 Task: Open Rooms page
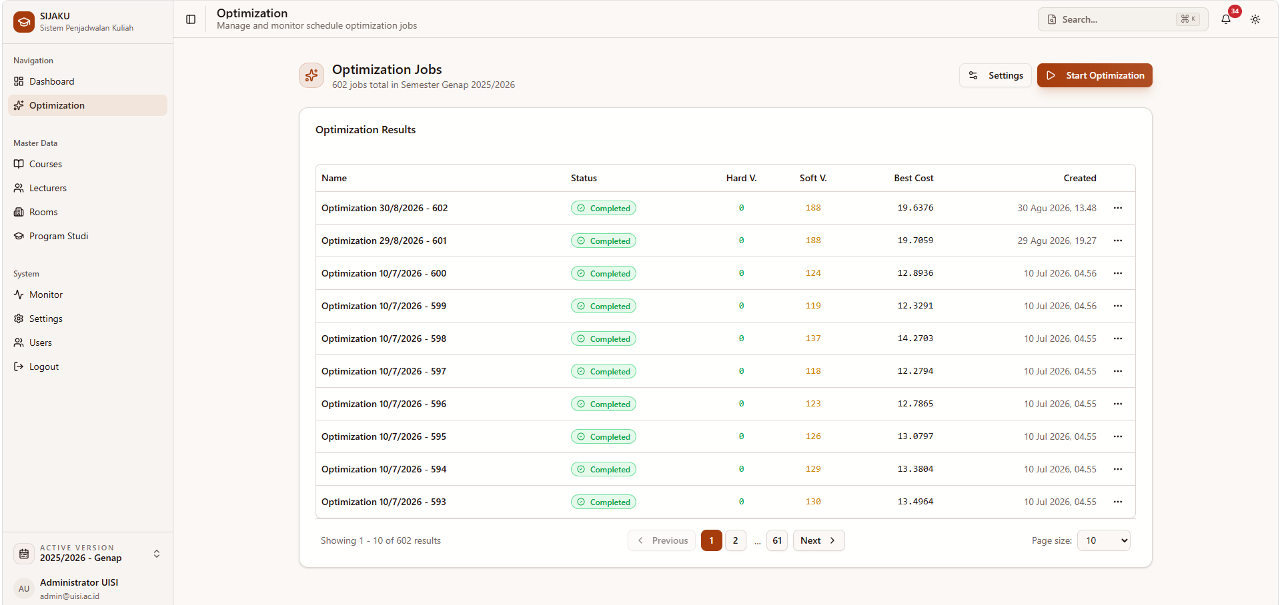(x=87, y=212)
